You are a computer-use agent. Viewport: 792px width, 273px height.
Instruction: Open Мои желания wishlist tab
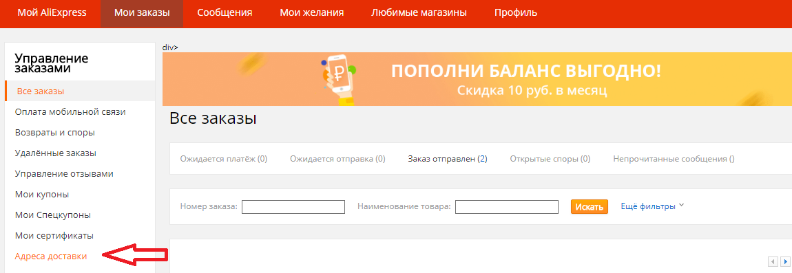[312, 12]
